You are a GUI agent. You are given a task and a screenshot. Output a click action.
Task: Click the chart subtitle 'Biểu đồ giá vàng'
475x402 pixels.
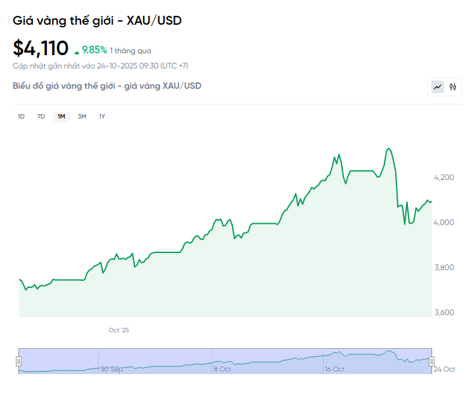pyautogui.click(x=107, y=86)
